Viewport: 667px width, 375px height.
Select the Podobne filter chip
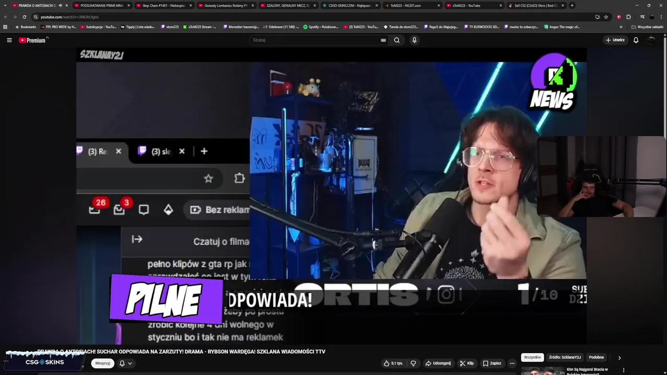tap(596, 357)
